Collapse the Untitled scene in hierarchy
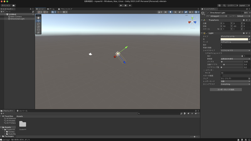Viewport: 251px width, 141px height. [5, 14]
